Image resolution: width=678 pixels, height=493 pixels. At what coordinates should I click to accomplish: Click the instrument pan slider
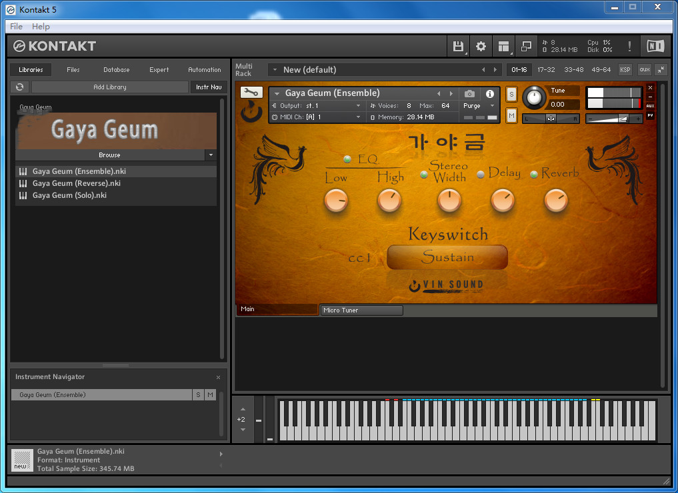[x=551, y=119]
